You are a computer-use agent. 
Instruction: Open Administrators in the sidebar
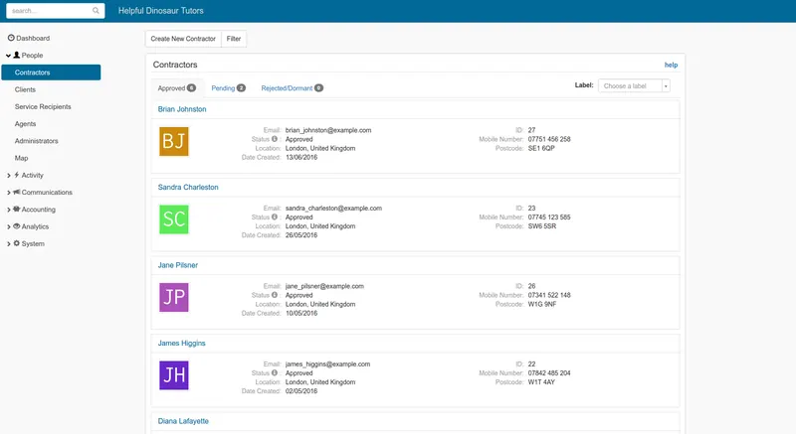tap(37, 141)
